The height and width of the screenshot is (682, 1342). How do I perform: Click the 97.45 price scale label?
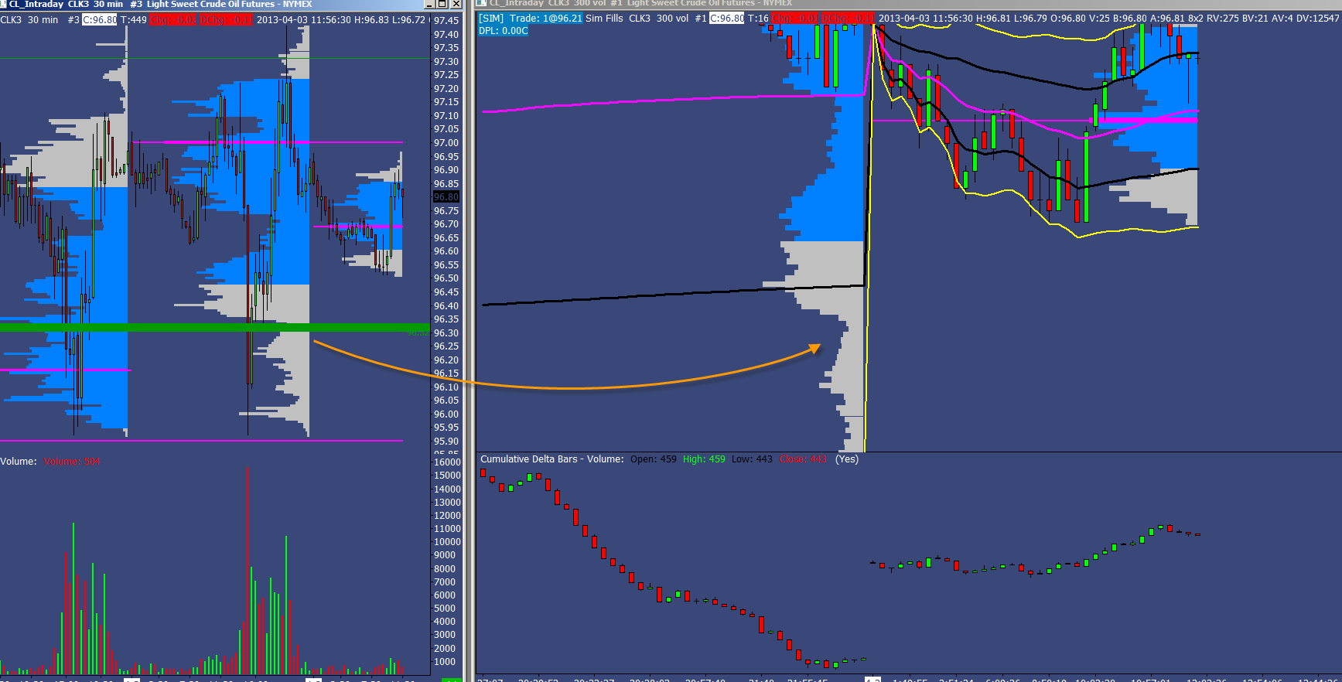446,21
